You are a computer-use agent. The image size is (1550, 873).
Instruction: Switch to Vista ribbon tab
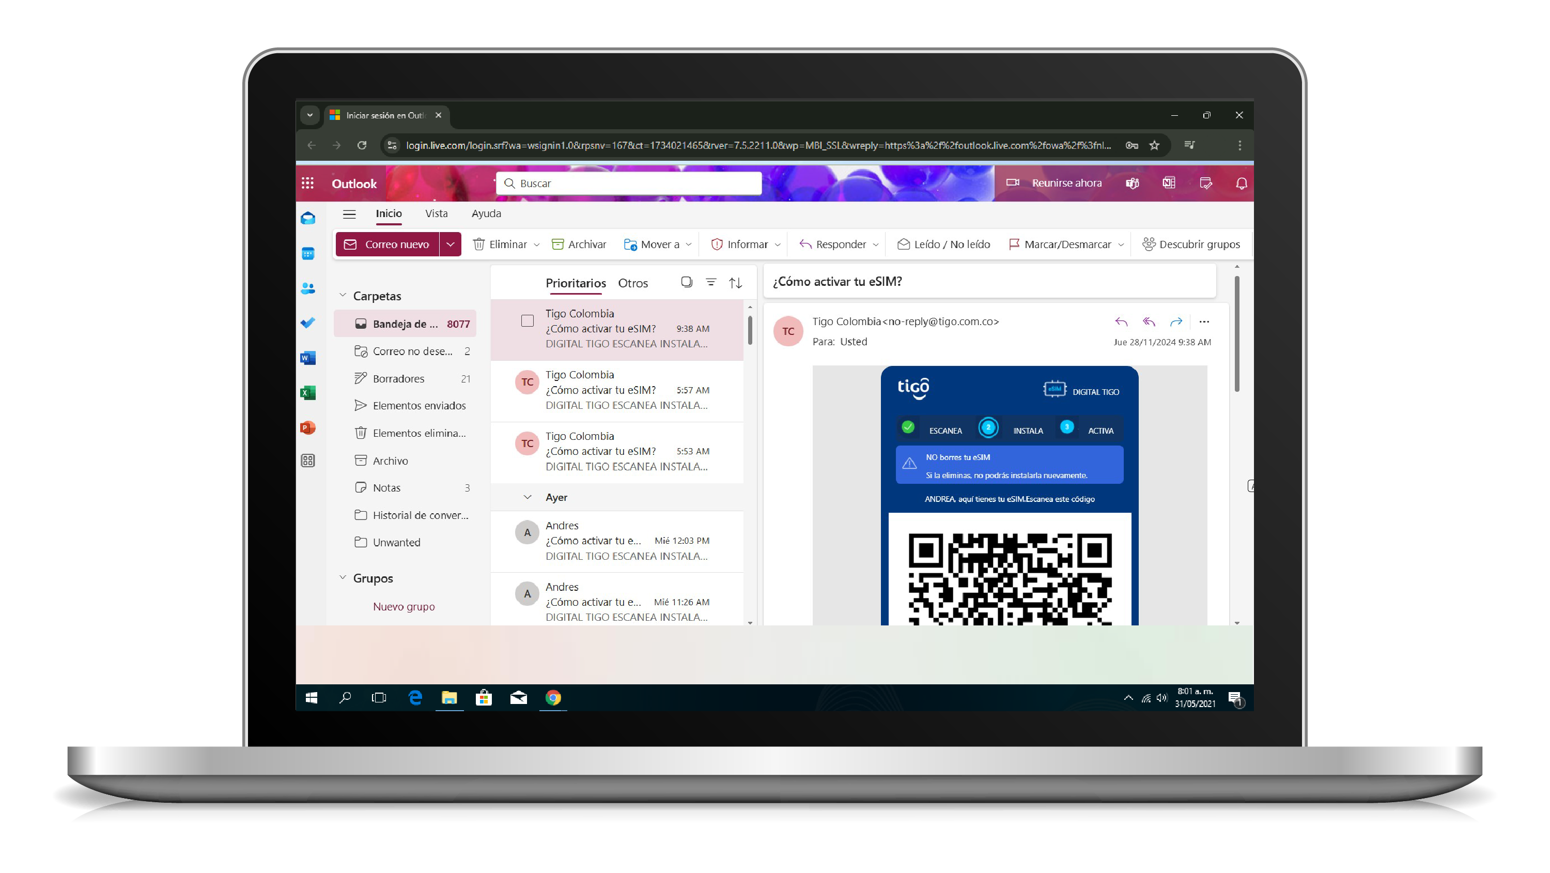pyautogui.click(x=436, y=213)
